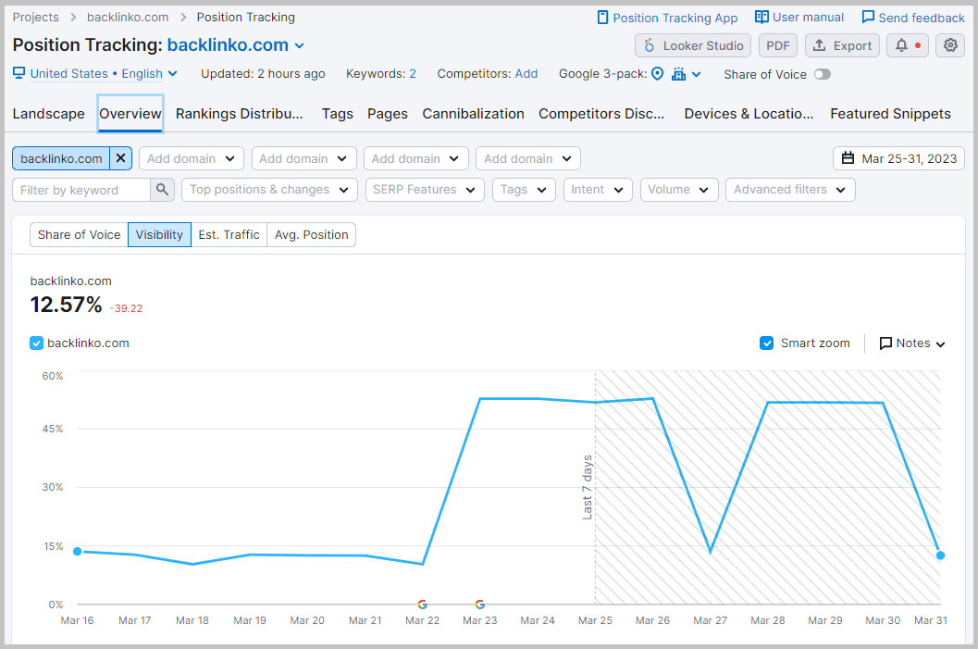Image resolution: width=978 pixels, height=649 pixels.
Task: Expand the Volume filter dropdown
Action: (679, 190)
